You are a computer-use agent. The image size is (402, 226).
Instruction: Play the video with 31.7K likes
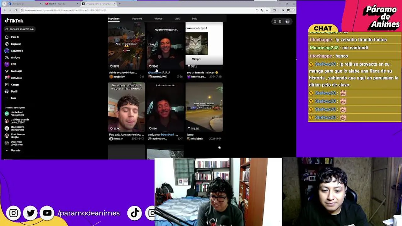coord(127,107)
